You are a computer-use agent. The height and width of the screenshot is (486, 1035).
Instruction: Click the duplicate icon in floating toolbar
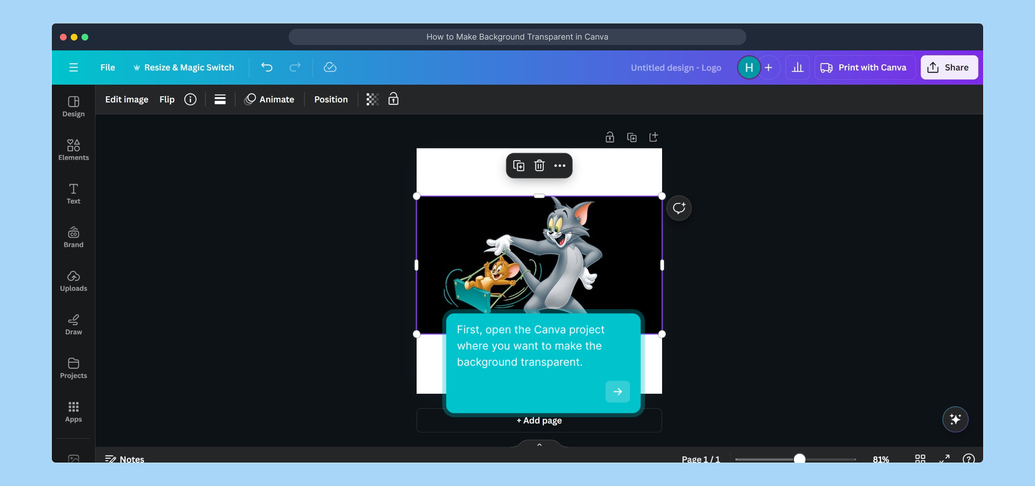pos(518,166)
